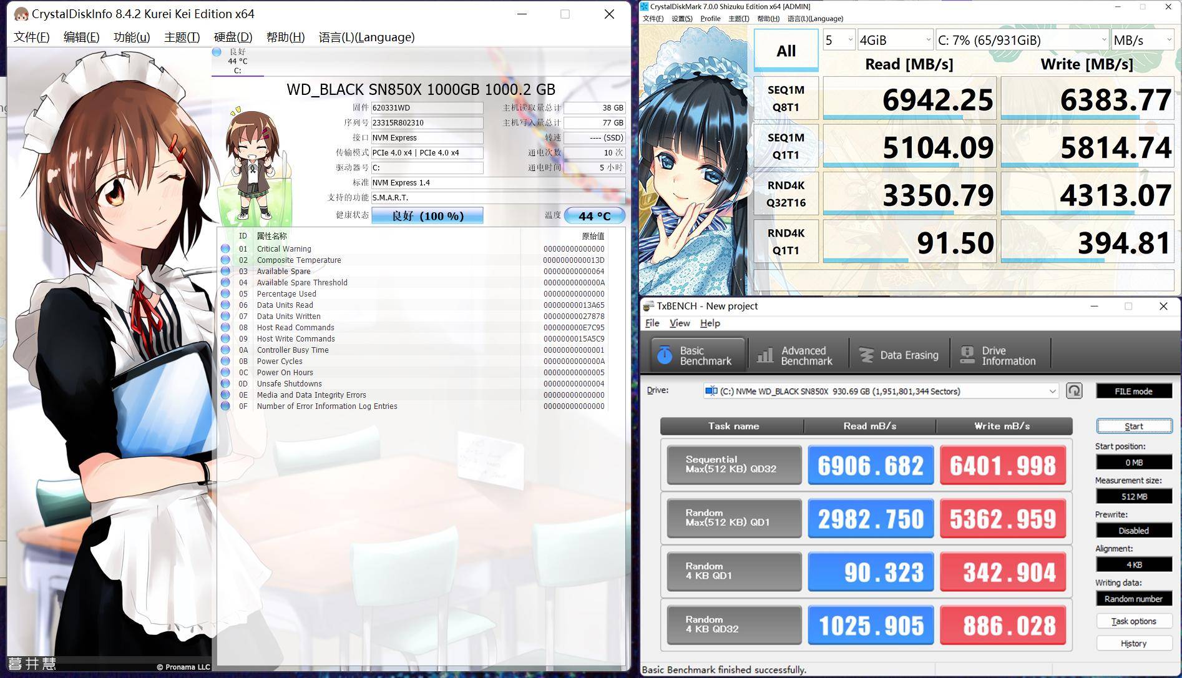1182x678 pixels.
Task: Click the status circle for Controller Busy Time
Action: coord(225,350)
